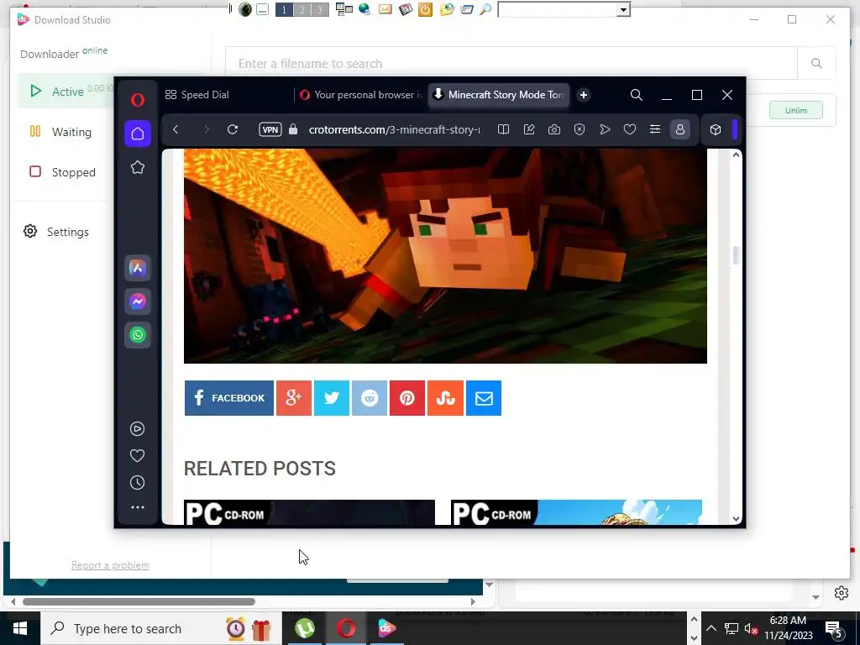
Task: Open the first related post PC CD-ROM thumbnail
Action: click(x=309, y=512)
